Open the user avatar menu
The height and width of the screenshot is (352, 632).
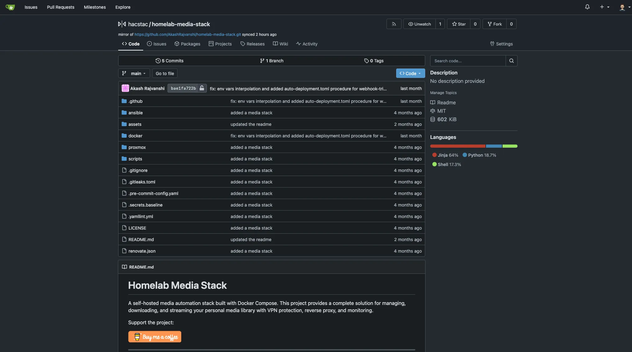[x=625, y=7]
